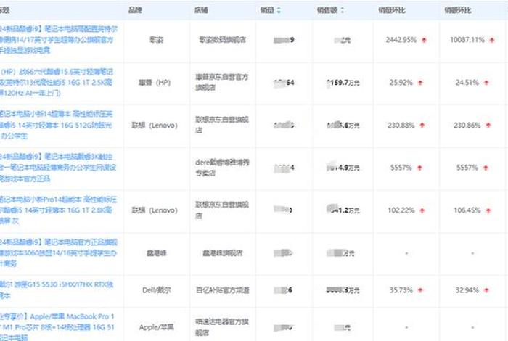508x341 pixels.
Task: Select the 鑫港峰 brand cell
Action: tap(157, 253)
